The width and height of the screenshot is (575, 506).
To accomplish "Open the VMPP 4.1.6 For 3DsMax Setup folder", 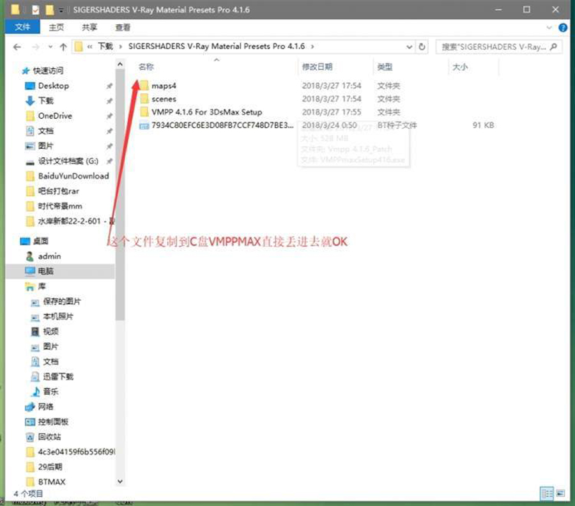I will 206,112.
